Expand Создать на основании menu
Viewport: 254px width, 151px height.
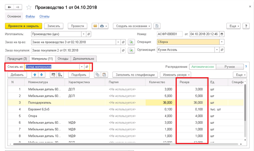(x=132, y=26)
